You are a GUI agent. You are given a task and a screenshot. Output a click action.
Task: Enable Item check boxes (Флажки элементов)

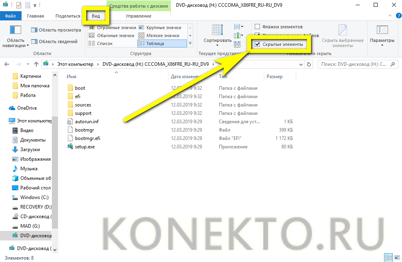[258, 27]
